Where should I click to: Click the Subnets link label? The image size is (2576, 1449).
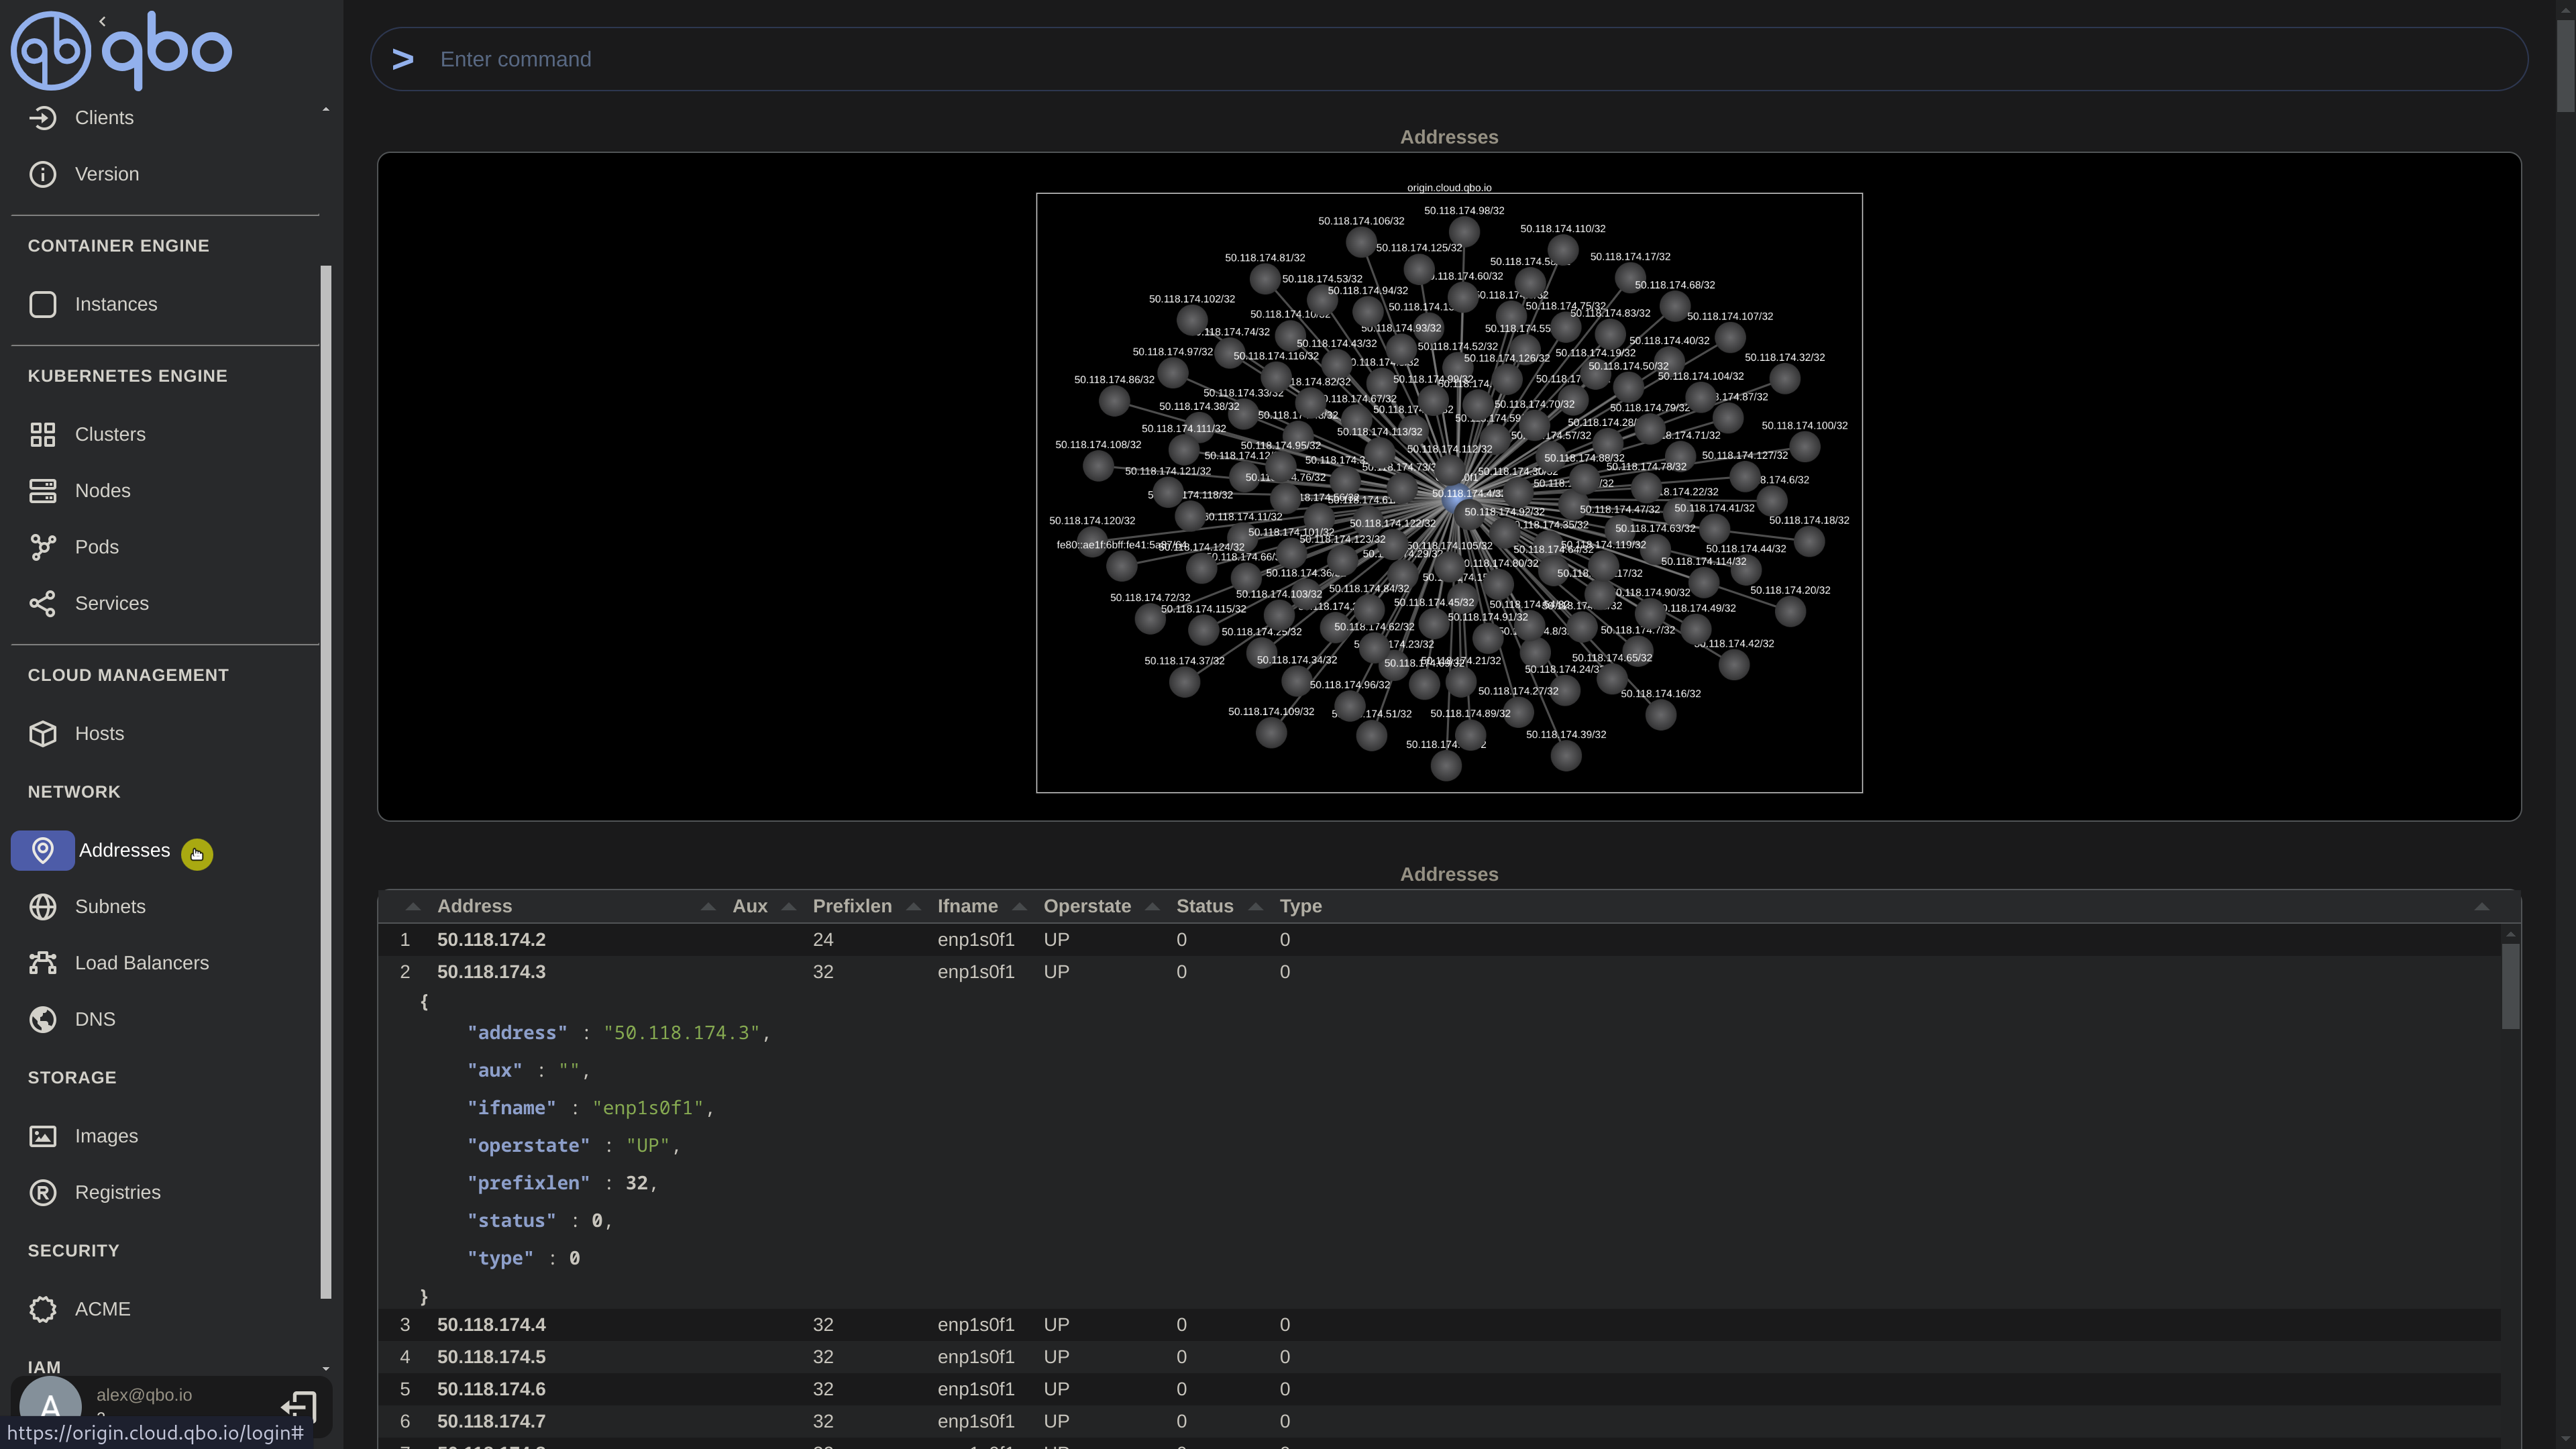(110, 907)
